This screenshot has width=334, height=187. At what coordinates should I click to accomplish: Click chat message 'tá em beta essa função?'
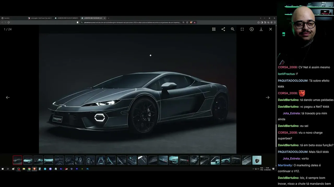point(317,145)
